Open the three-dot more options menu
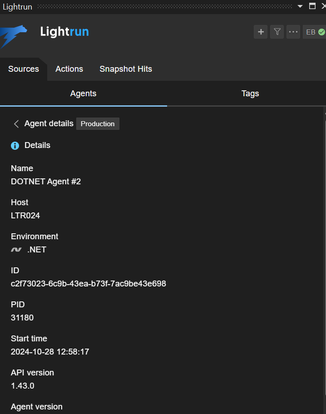 coord(293,32)
